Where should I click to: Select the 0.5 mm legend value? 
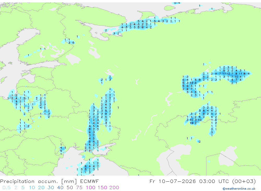7,188
